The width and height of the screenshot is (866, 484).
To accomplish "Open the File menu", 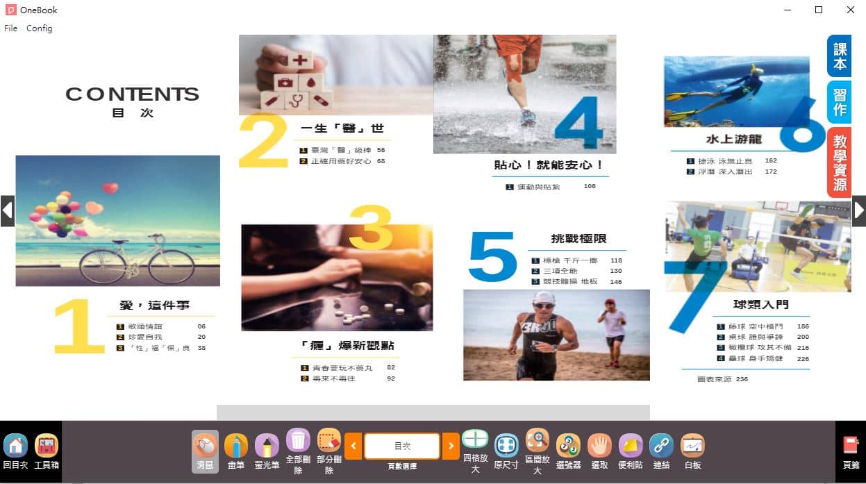I will click(x=10, y=28).
